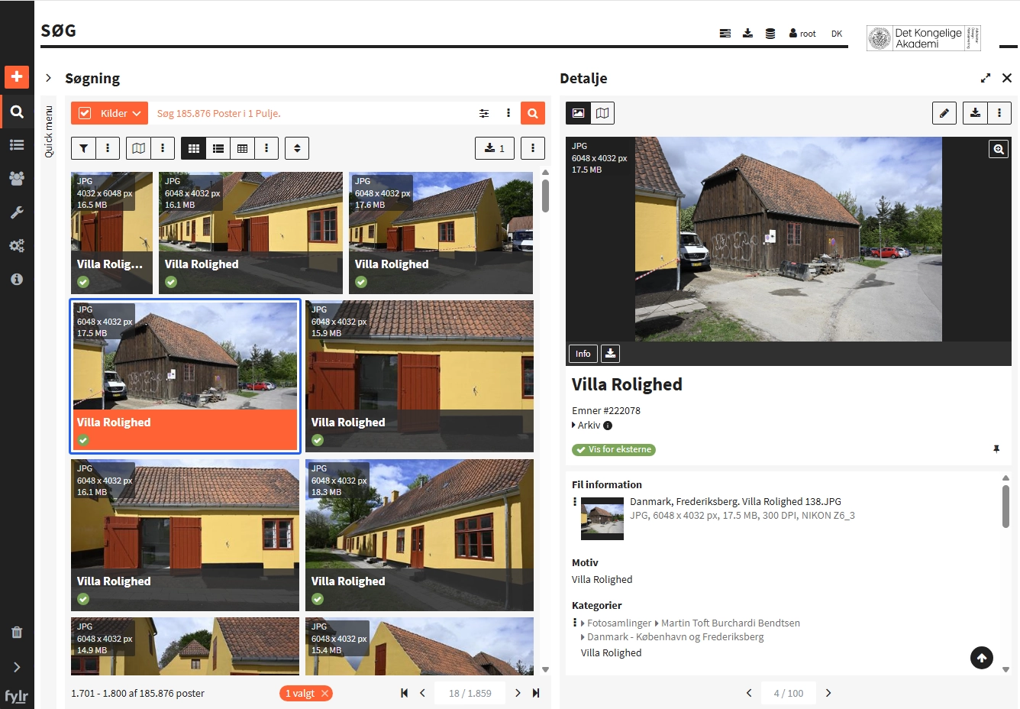This screenshot has height=709, width=1020.
Task: Click the 'Vis for eksterne' badge
Action: coord(614,450)
